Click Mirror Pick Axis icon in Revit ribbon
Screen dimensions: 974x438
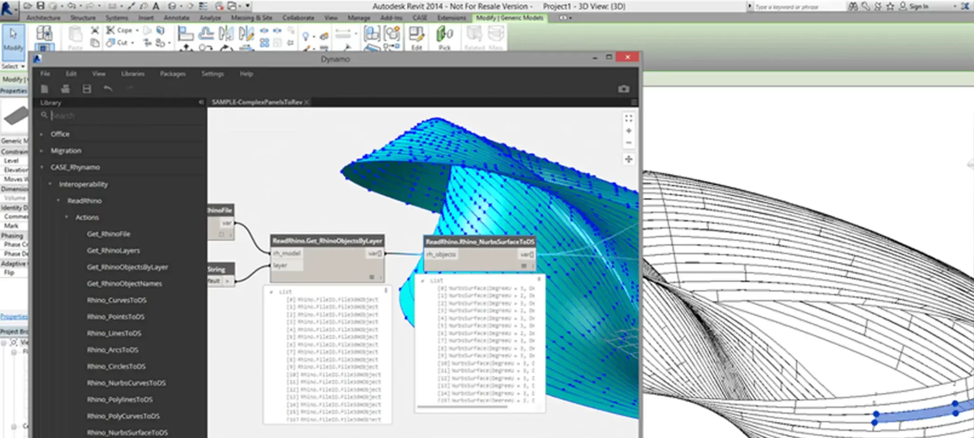tap(226, 33)
